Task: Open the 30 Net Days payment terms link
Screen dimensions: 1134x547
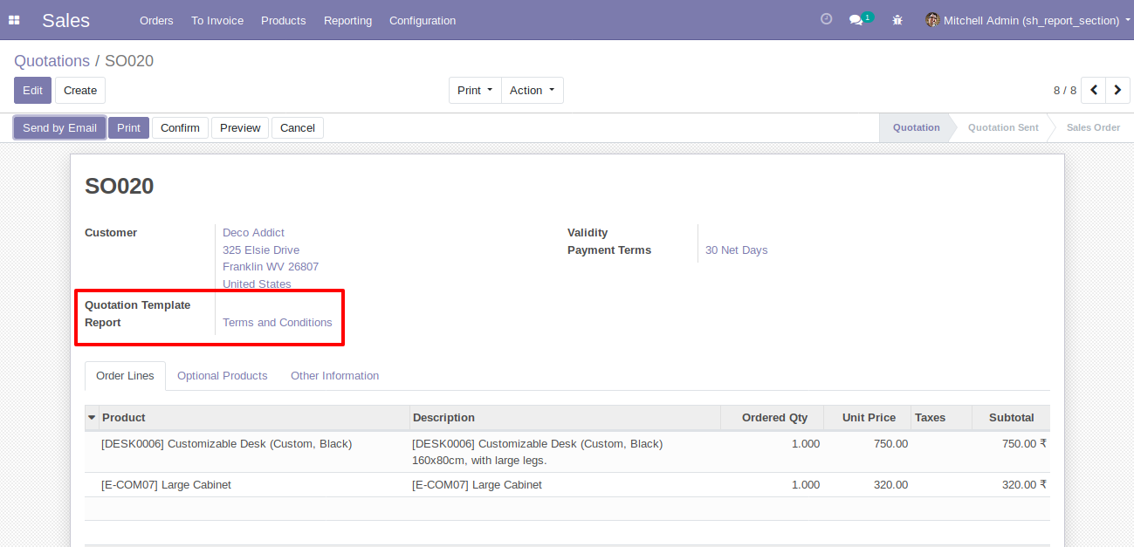Action: [737, 250]
